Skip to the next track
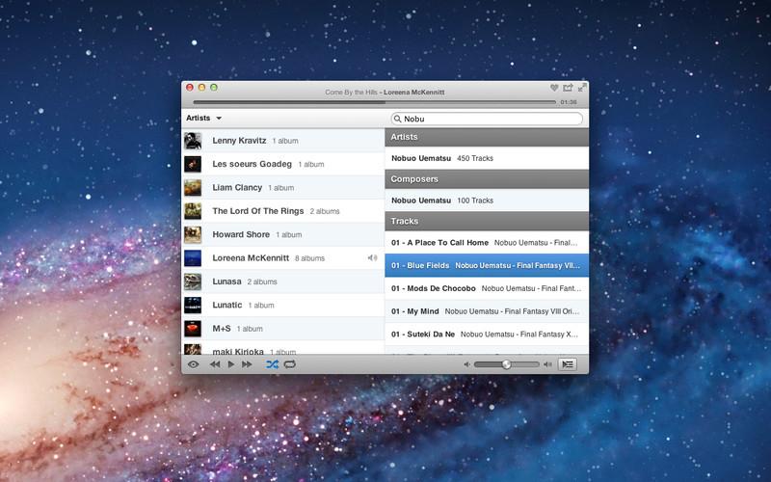 point(248,364)
